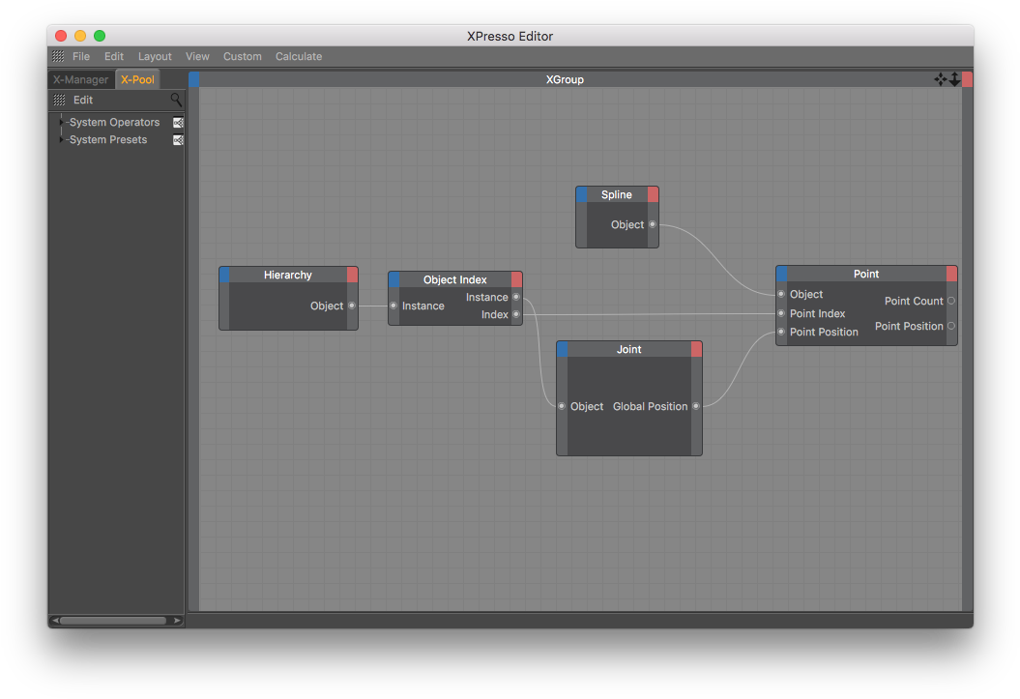This screenshot has width=1020, height=699.
Task: Click the Spline Object output port
Action: [654, 224]
